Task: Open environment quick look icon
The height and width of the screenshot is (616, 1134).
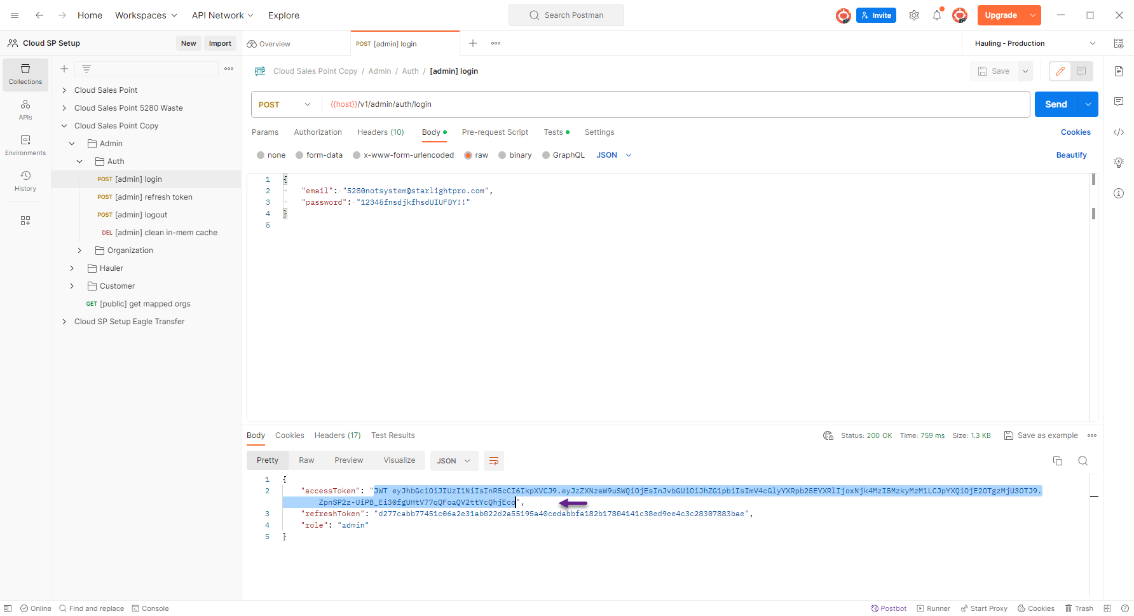Action: pyautogui.click(x=1119, y=43)
